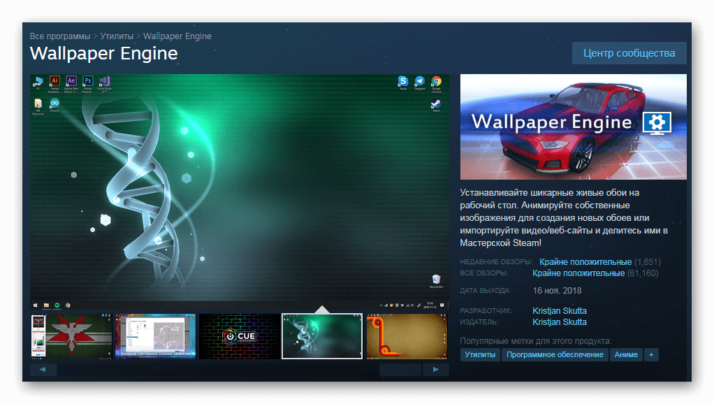Click developer link Kristjan Skutta
Image resolution: width=714 pixels, height=404 pixels.
pyautogui.click(x=560, y=310)
